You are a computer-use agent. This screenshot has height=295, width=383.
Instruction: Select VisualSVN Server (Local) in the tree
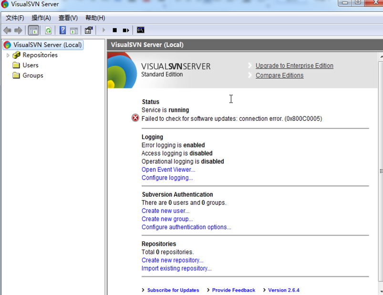point(43,45)
